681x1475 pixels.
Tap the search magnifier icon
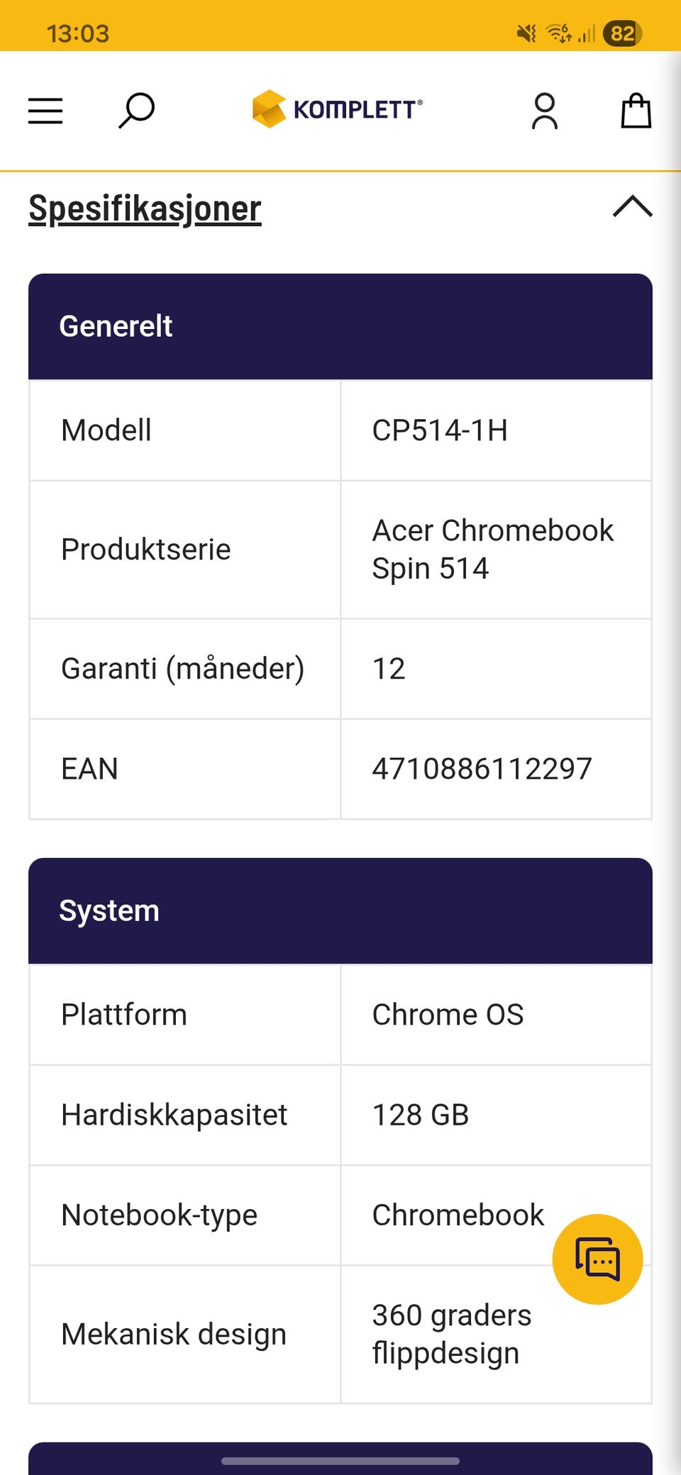pos(136,111)
